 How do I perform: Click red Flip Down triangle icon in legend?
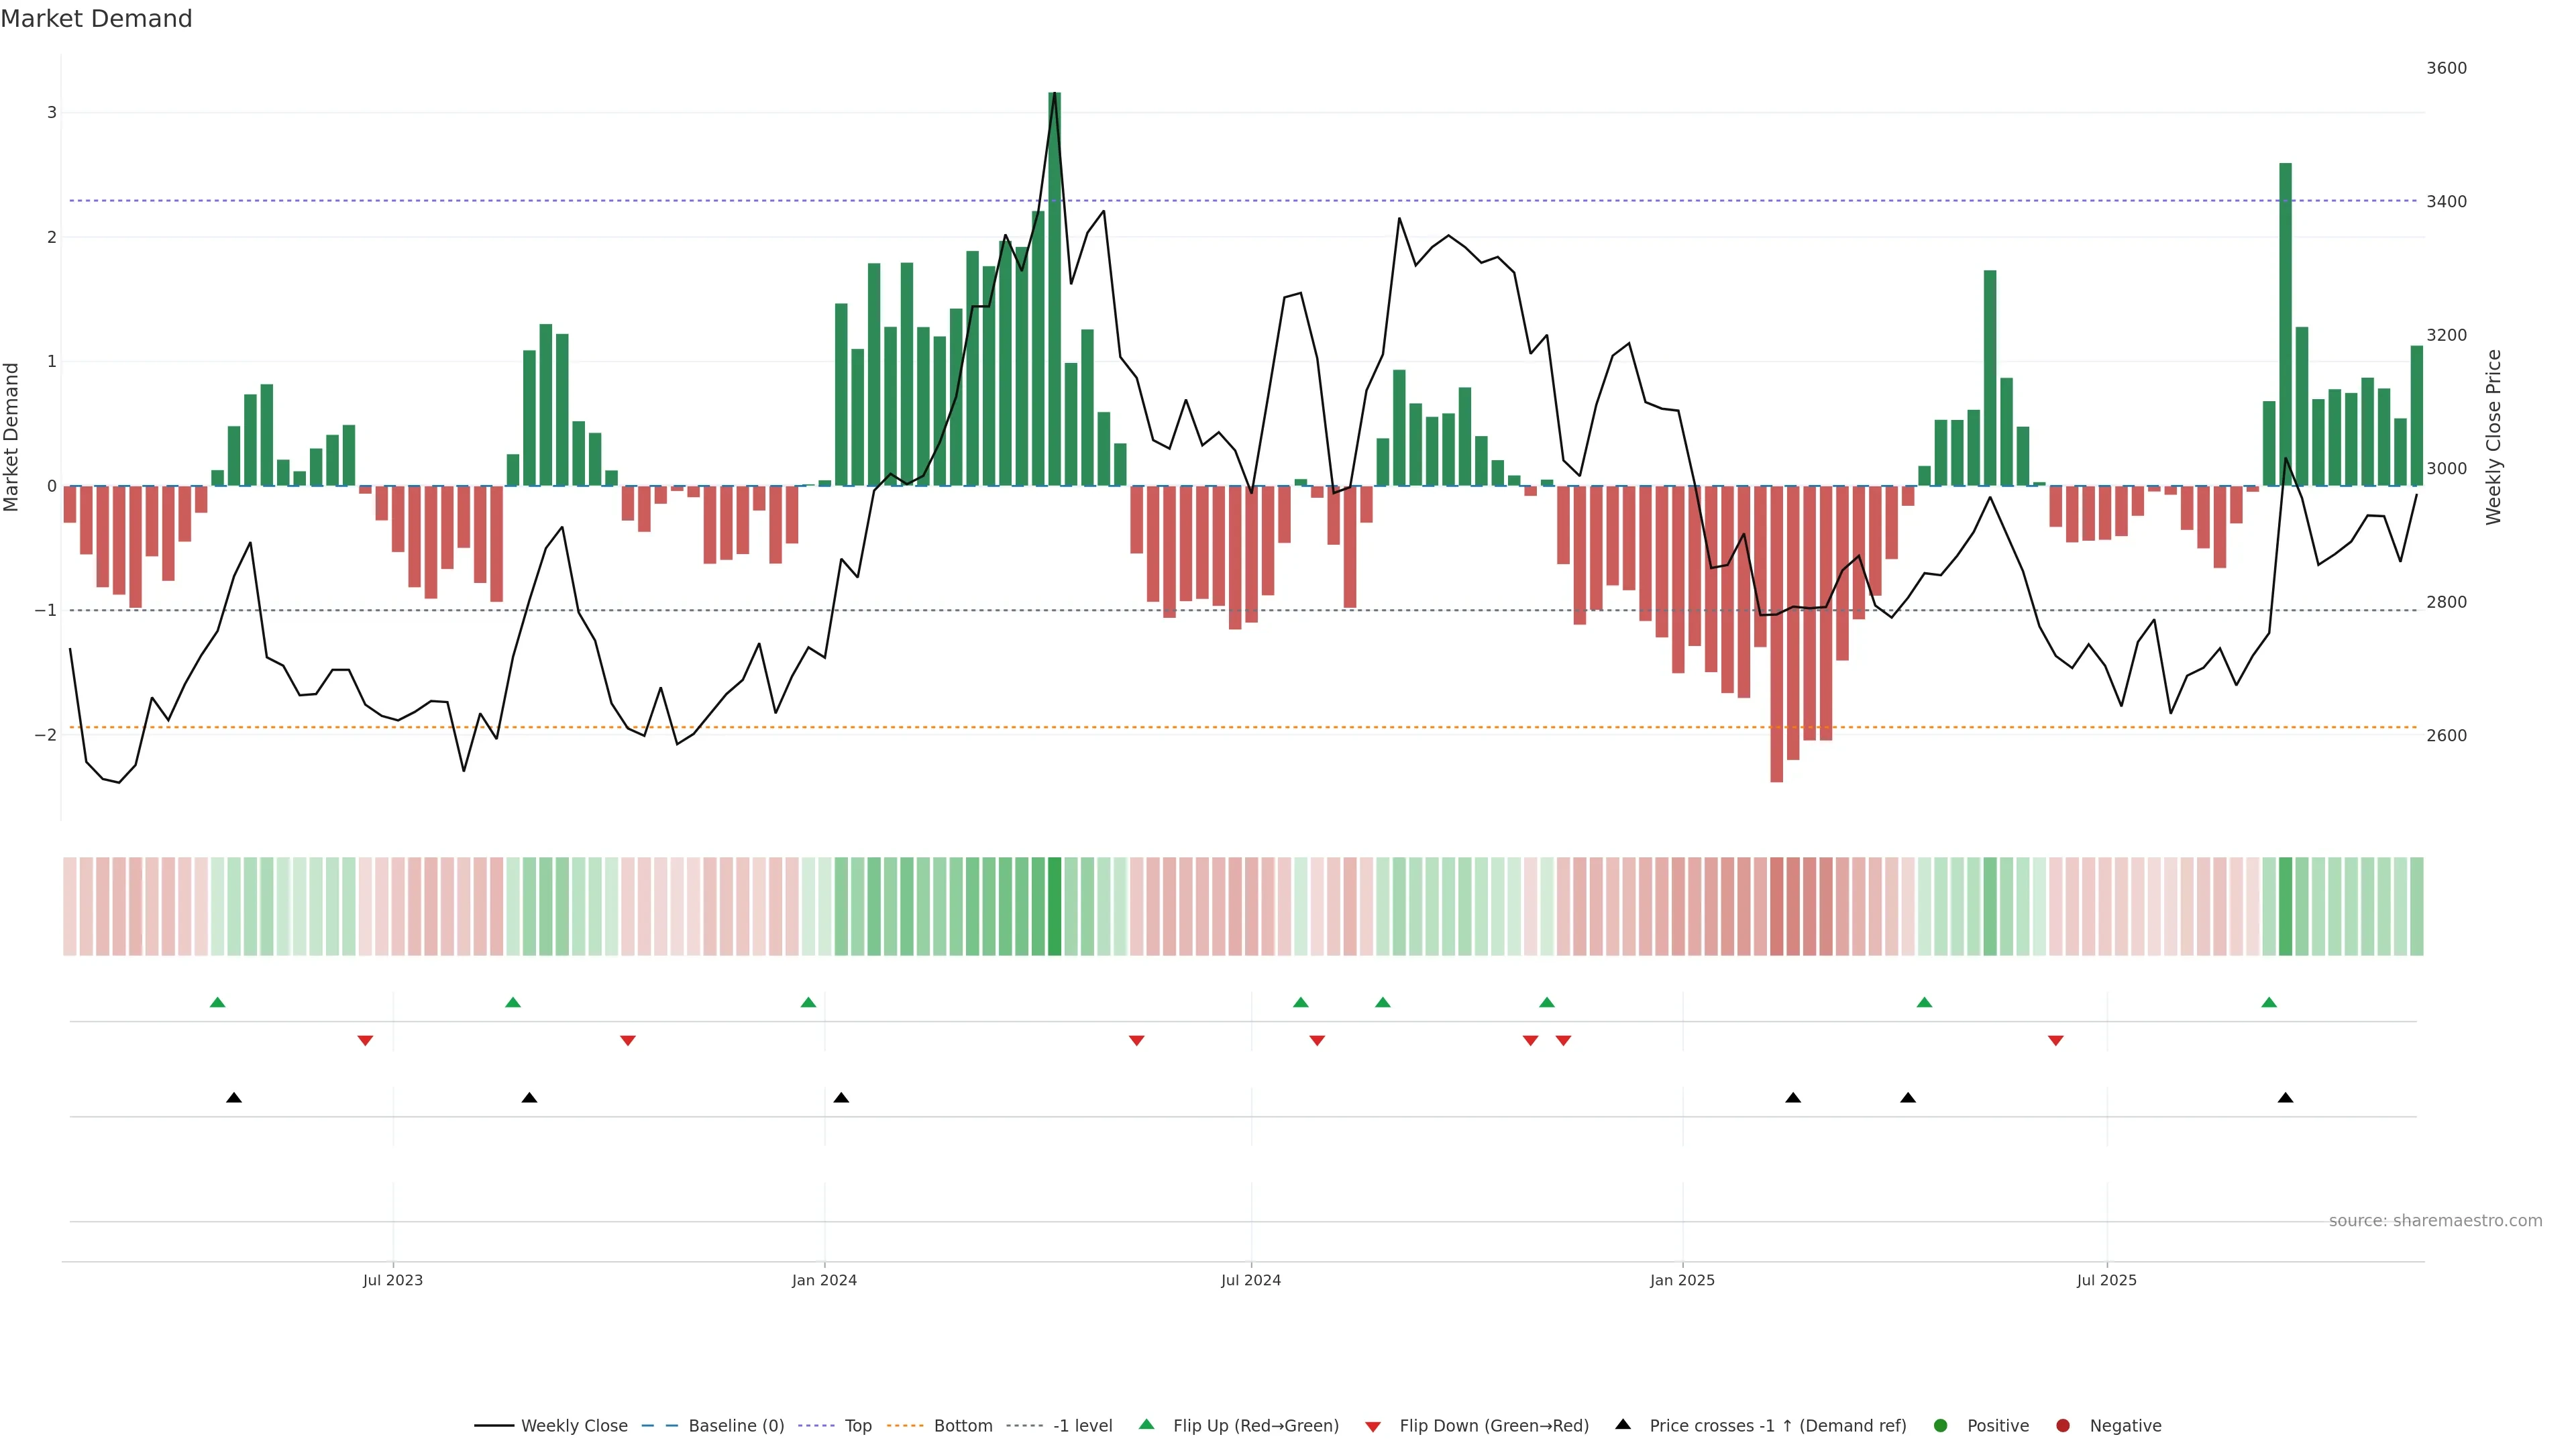[x=1373, y=1426]
